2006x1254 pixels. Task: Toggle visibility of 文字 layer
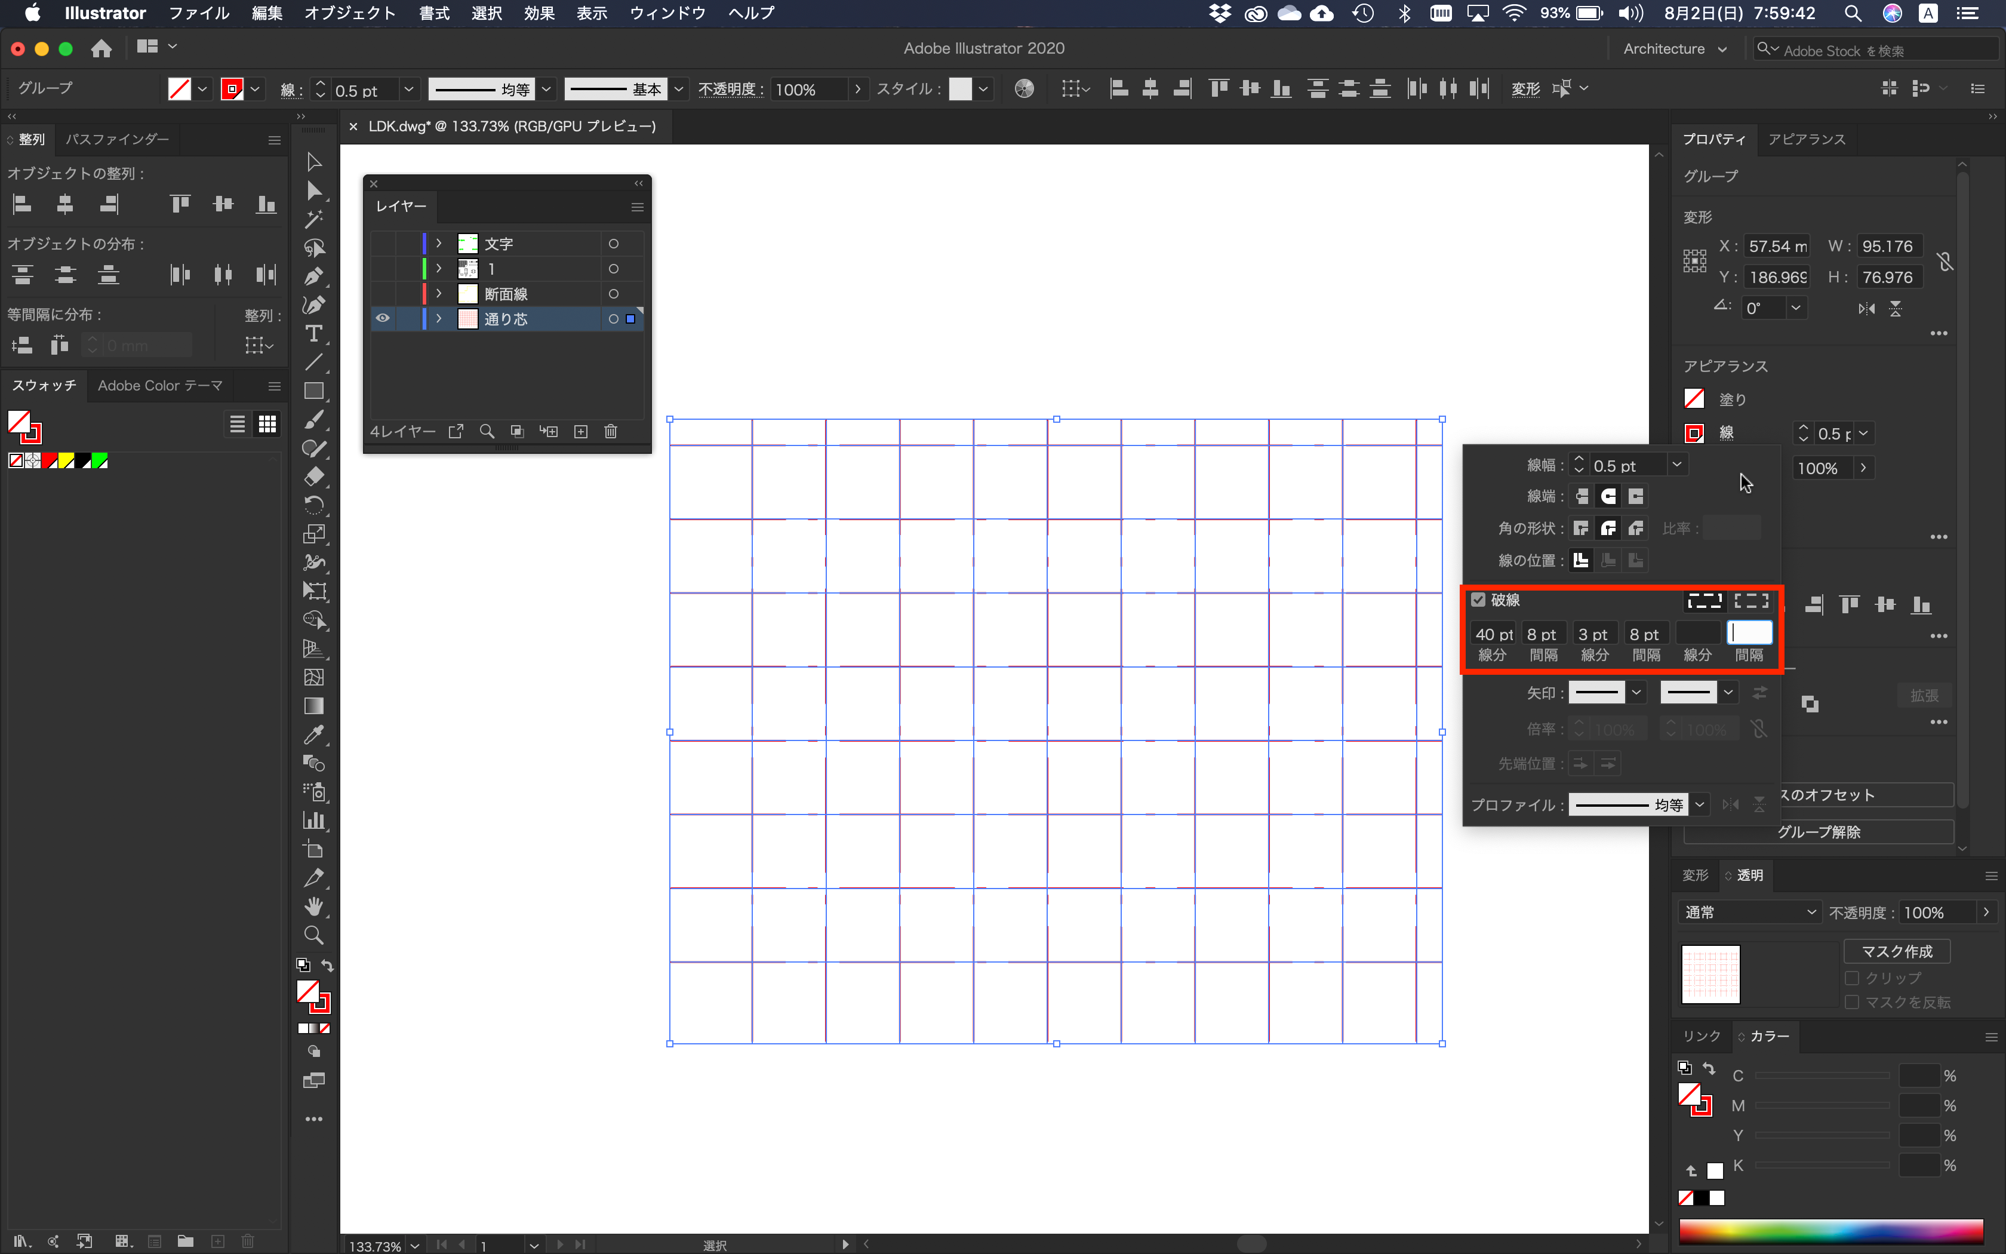tap(382, 244)
